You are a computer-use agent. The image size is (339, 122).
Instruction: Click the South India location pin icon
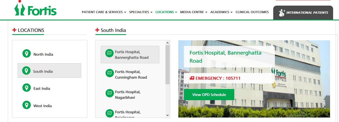coord(27,71)
